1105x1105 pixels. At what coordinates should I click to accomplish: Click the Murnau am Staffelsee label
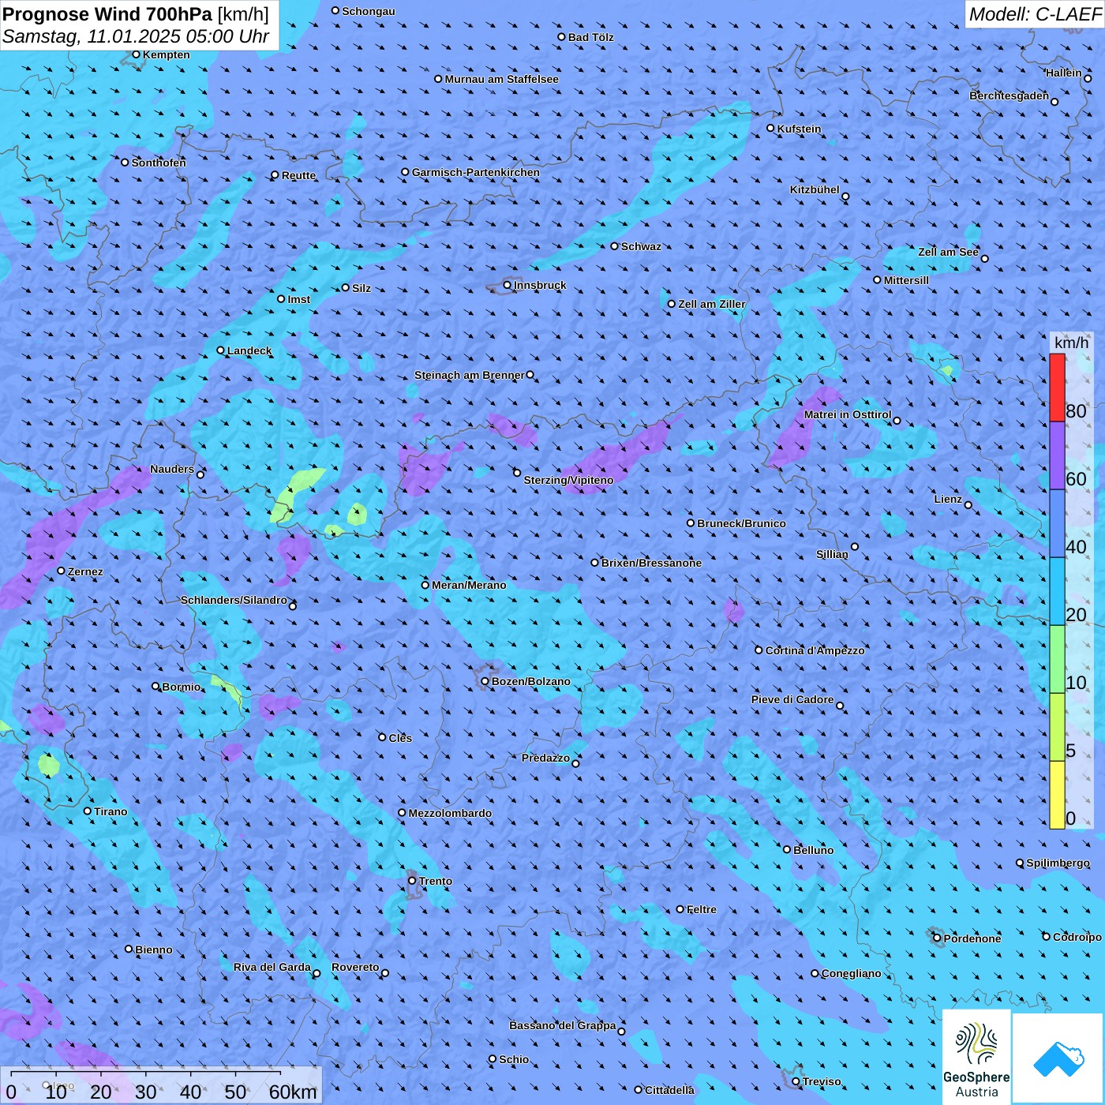click(501, 79)
